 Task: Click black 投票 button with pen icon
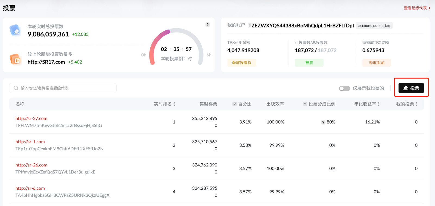tap(411, 88)
